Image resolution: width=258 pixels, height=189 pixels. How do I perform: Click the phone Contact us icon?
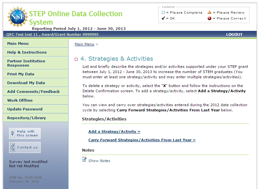pos(13,147)
